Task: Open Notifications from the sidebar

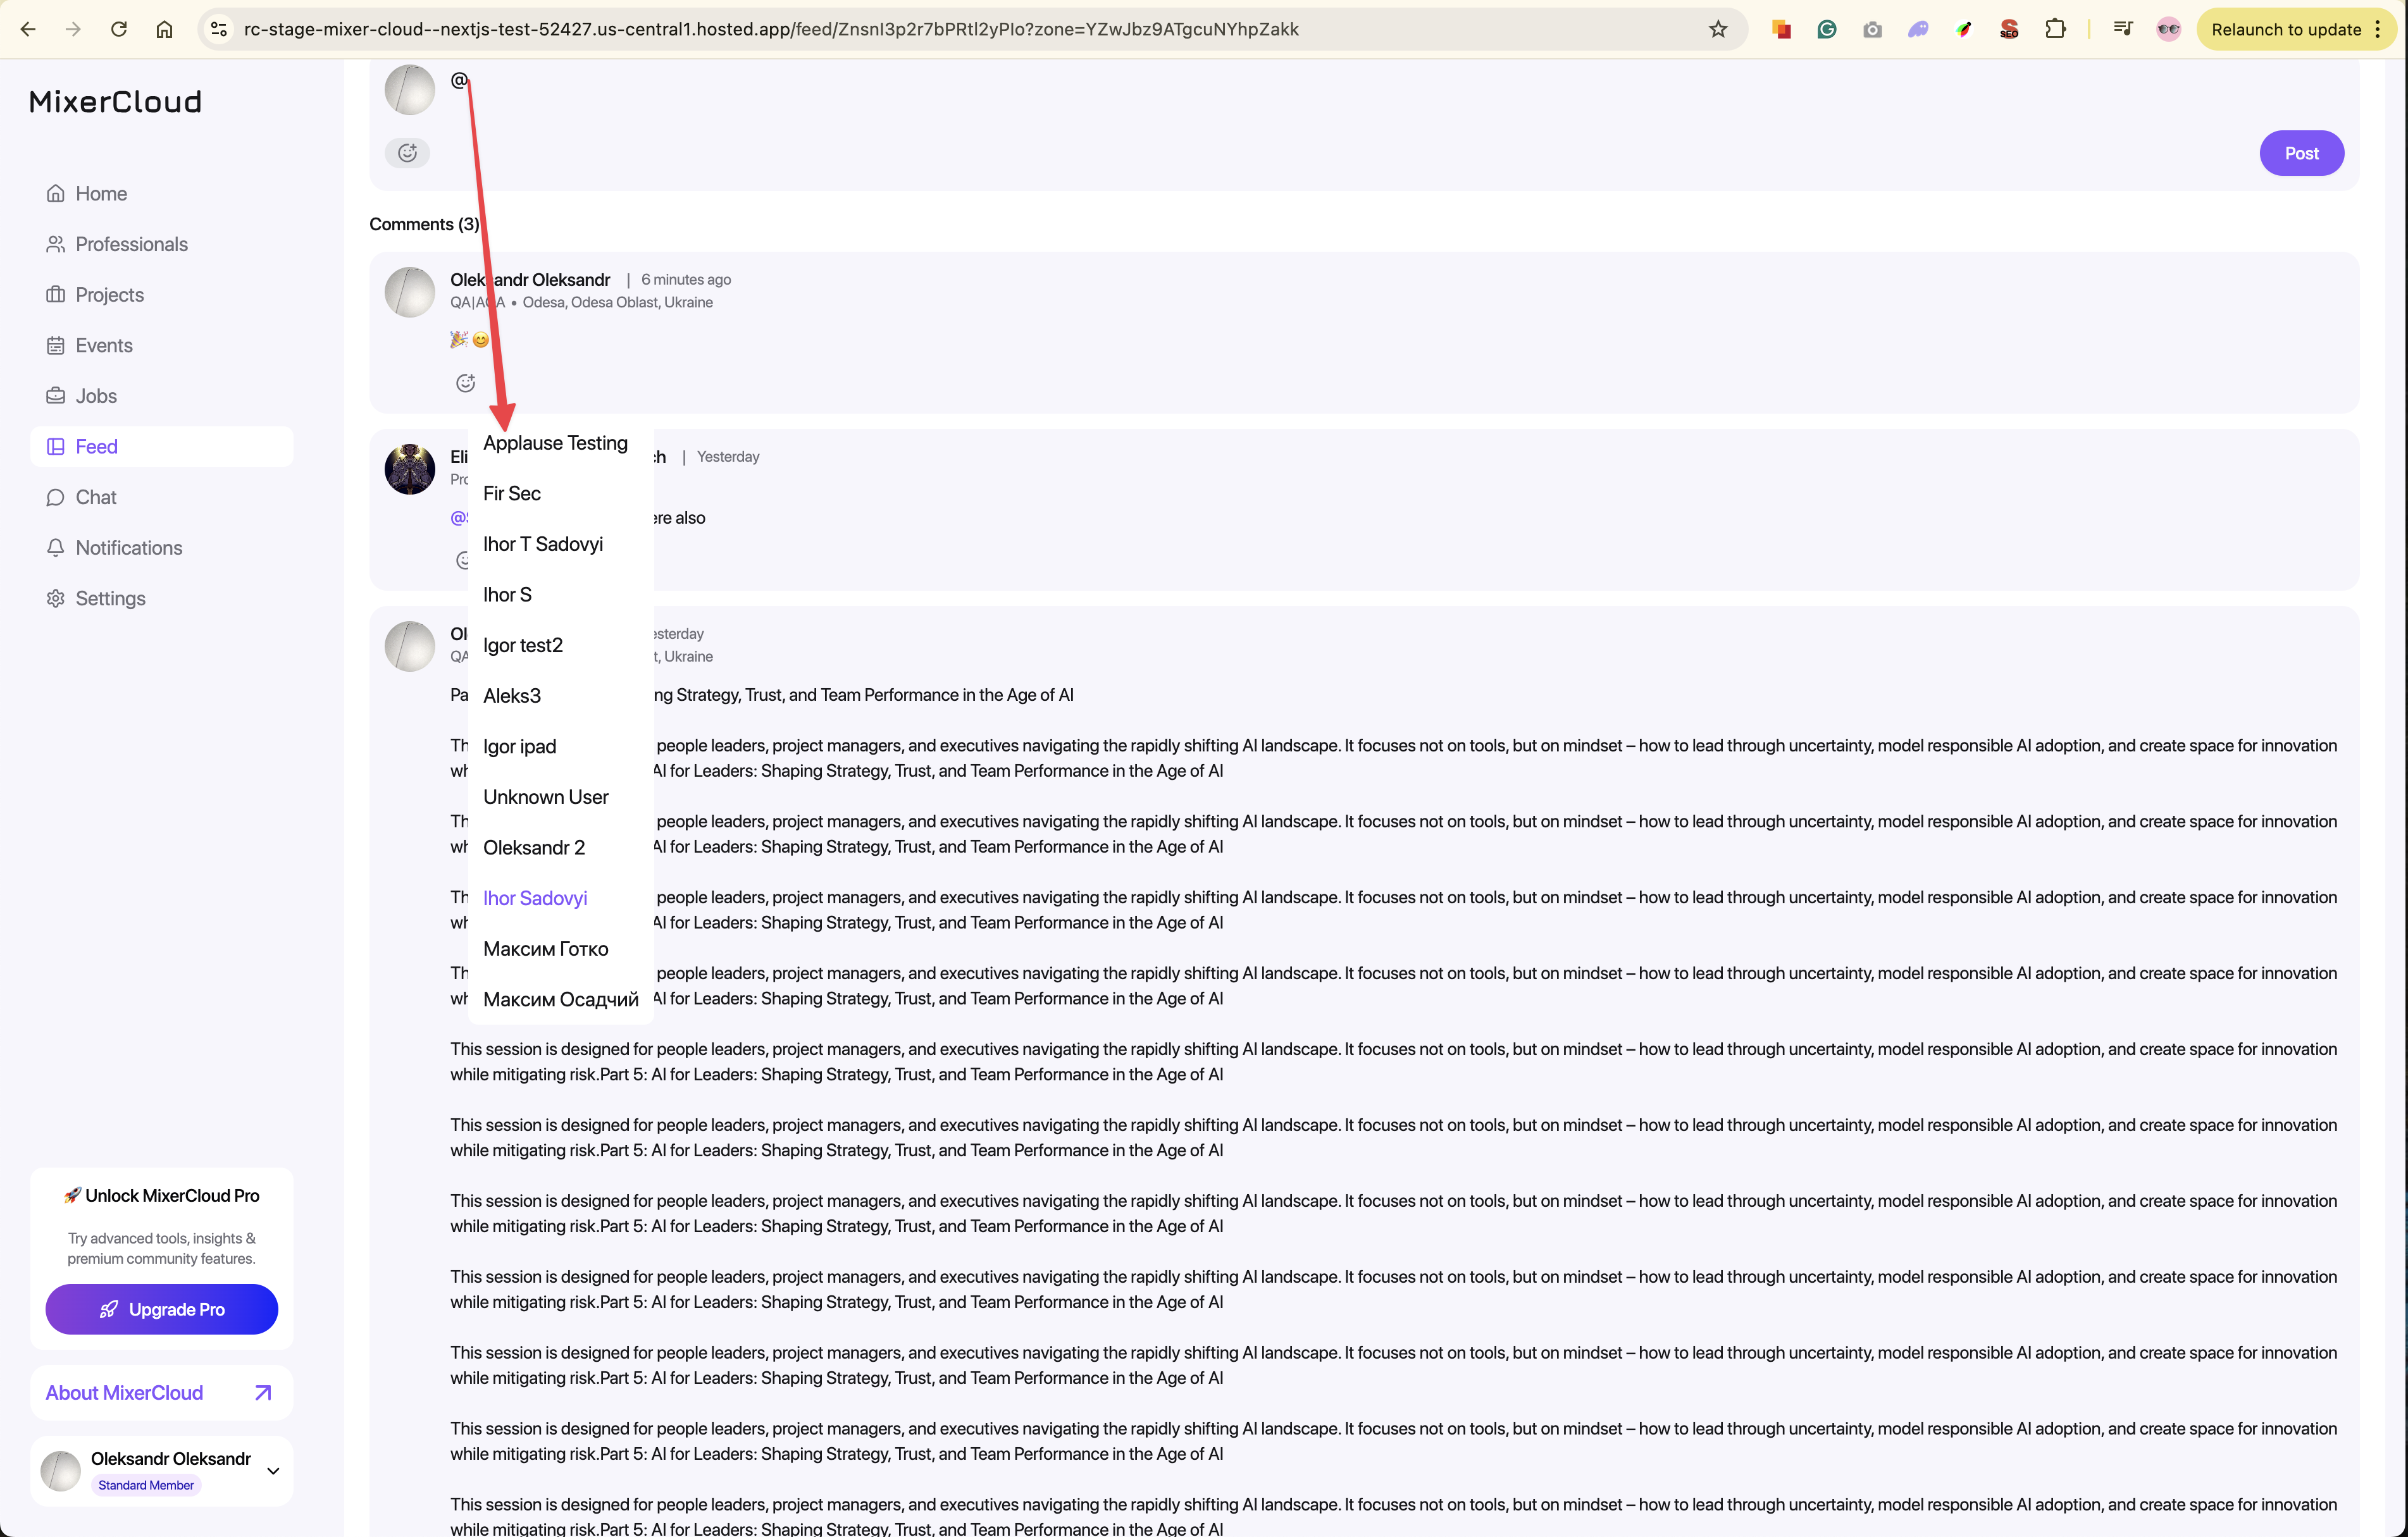Action: click(128, 548)
